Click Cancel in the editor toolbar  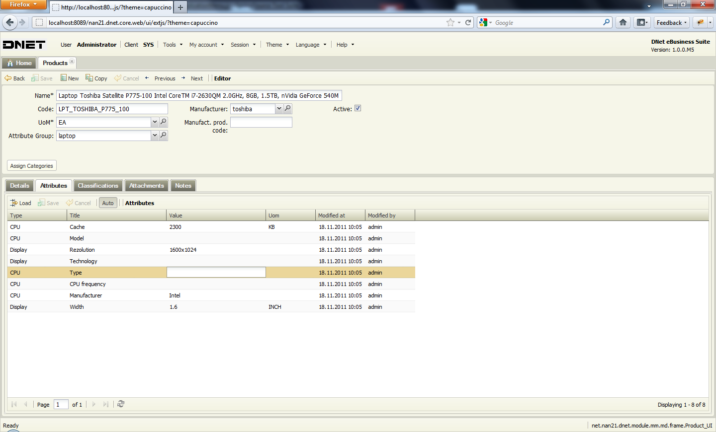126,78
